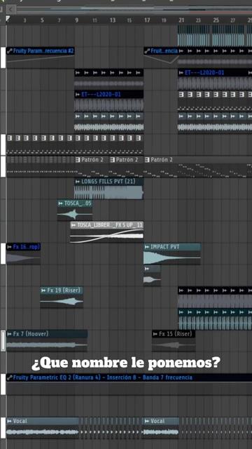The image size is (252, 449).
Task: Select the Fx 15 (Riser) audio clip
Action: pos(174,341)
